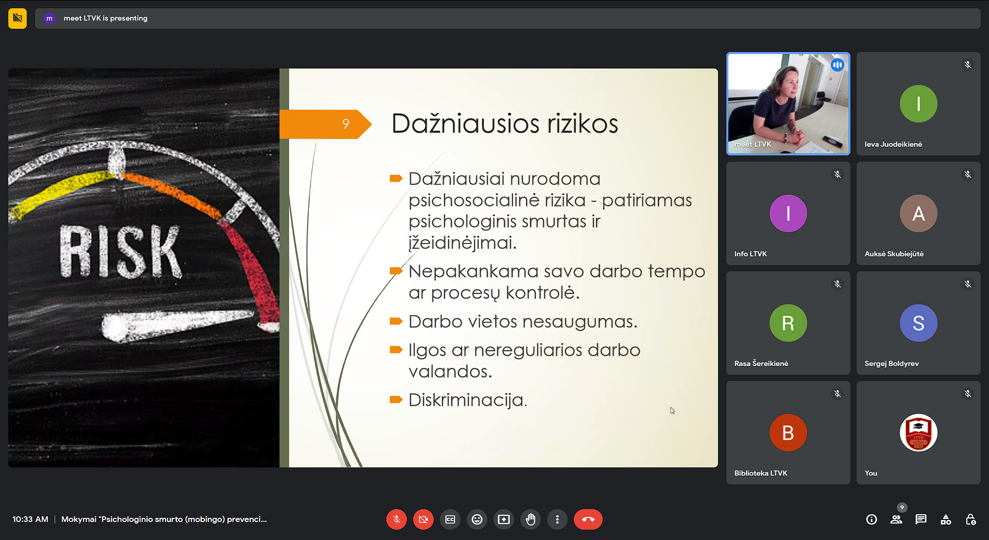989x540 pixels.
Task: Click the Present now screen share icon
Action: [x=504, y=519]
